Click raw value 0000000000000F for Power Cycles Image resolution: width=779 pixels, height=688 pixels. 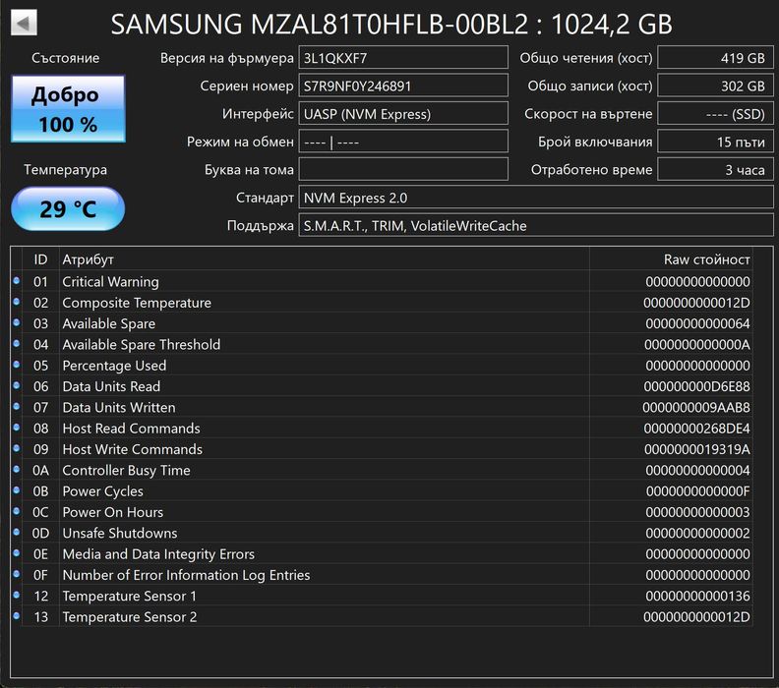697,490
